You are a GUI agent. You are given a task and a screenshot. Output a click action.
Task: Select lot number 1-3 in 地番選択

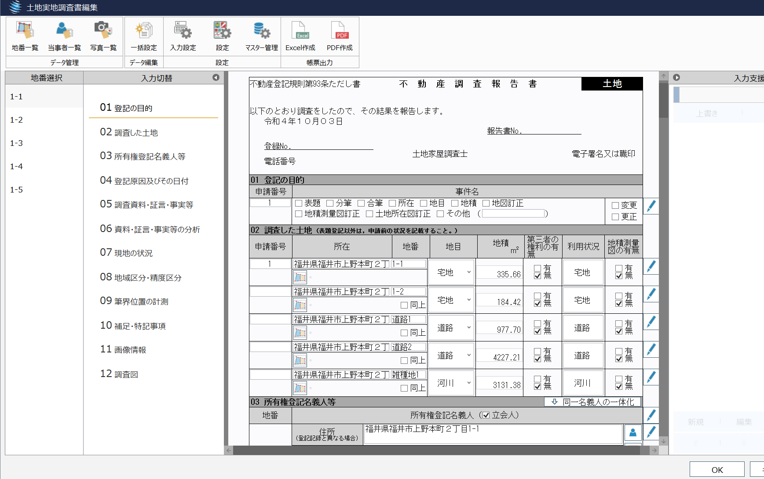17,143
